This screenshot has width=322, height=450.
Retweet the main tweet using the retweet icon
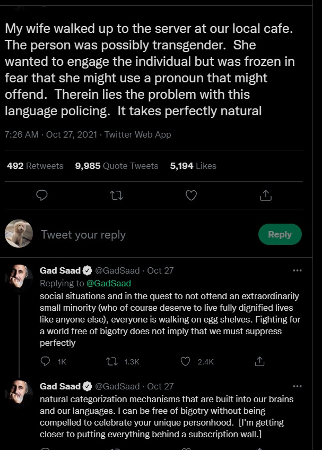[x=116, y=196]
